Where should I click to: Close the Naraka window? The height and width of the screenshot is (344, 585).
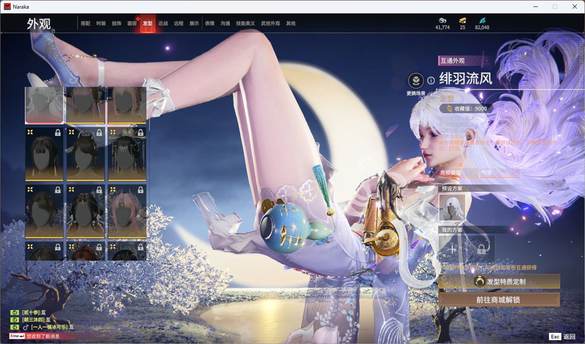point(574,7)
